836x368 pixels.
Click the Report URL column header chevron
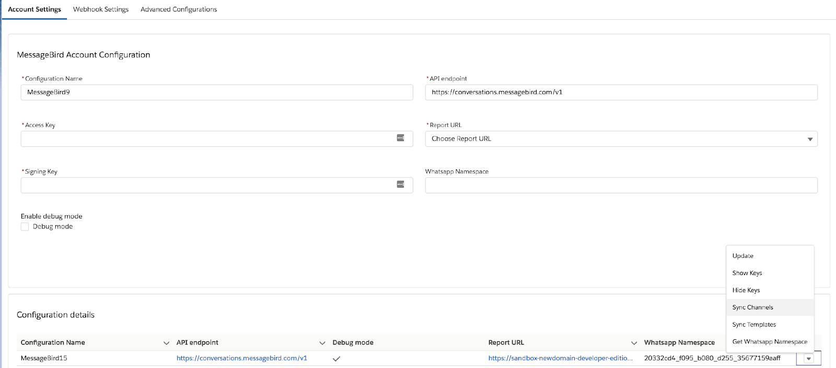(x=634, y=343)
